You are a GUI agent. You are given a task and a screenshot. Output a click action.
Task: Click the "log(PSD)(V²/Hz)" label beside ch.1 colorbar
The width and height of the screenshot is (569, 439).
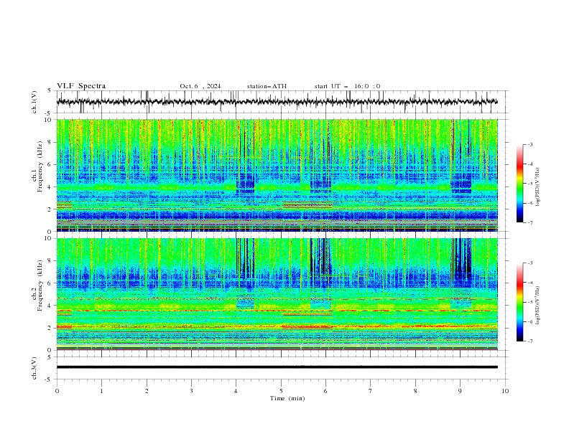(x=537, y=187)
